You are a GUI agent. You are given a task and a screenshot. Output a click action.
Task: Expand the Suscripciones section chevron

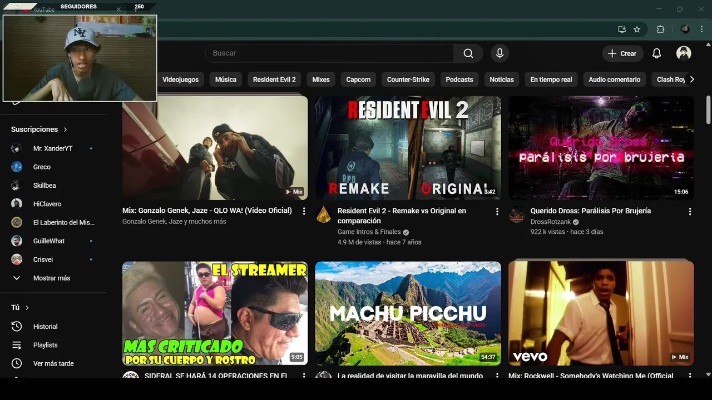[65, 129]
